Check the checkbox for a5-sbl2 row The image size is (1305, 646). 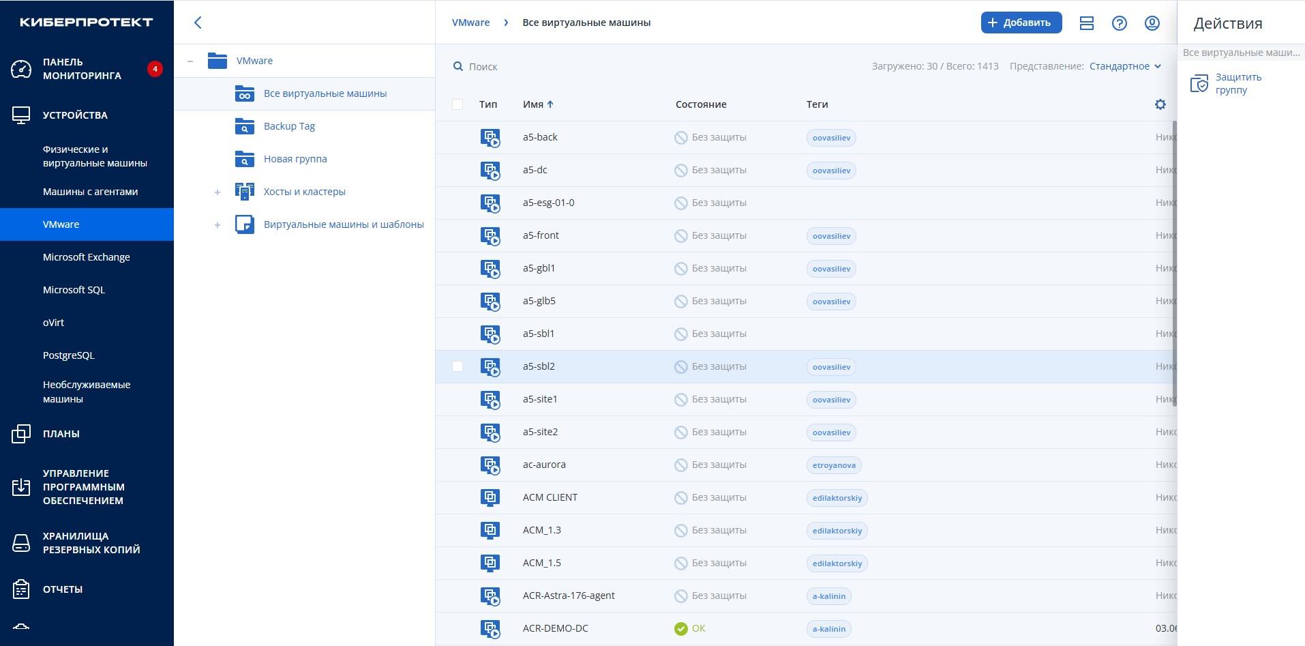click(x=457, y=366)
